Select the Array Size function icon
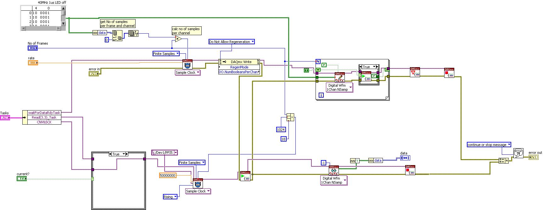The image size is (543, 210). click(x=133, y=33)
